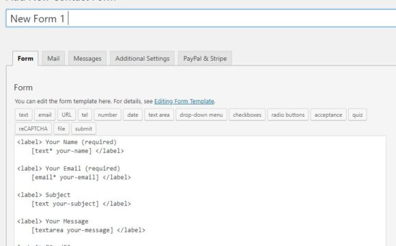Click the "Your Email (required)" label line
396x246 pixels.
point(69,168)
